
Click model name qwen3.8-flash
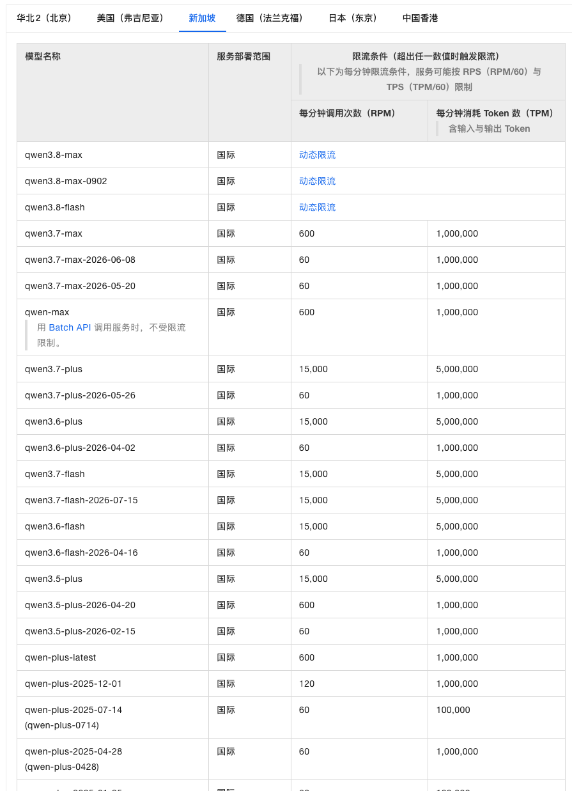pyautogui.click(x=55, y=207)
